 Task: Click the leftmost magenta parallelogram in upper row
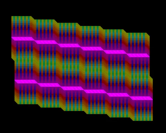pos(23,39)
